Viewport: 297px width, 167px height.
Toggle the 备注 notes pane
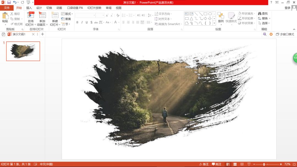tap(204, 164)
